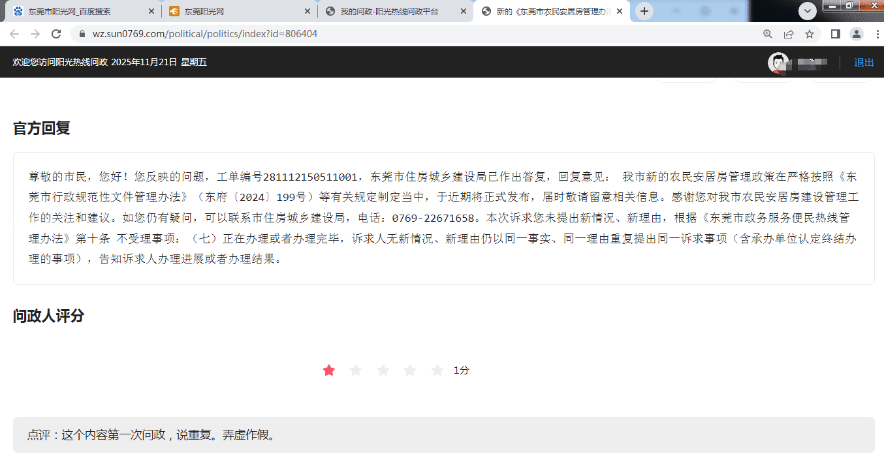The image size is (884, 467).
Task: Bookmark this page with the star icon
Action: point(810,34)
